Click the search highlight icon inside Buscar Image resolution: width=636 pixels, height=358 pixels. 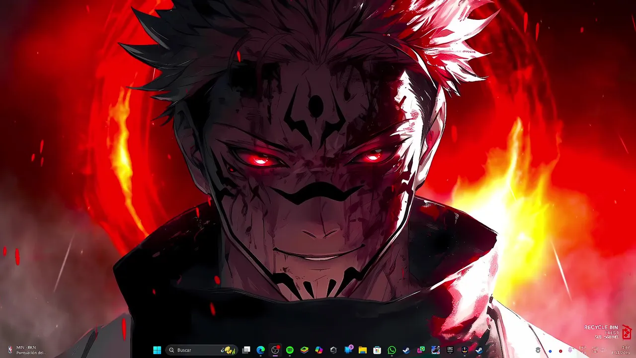tap(228, 350)
